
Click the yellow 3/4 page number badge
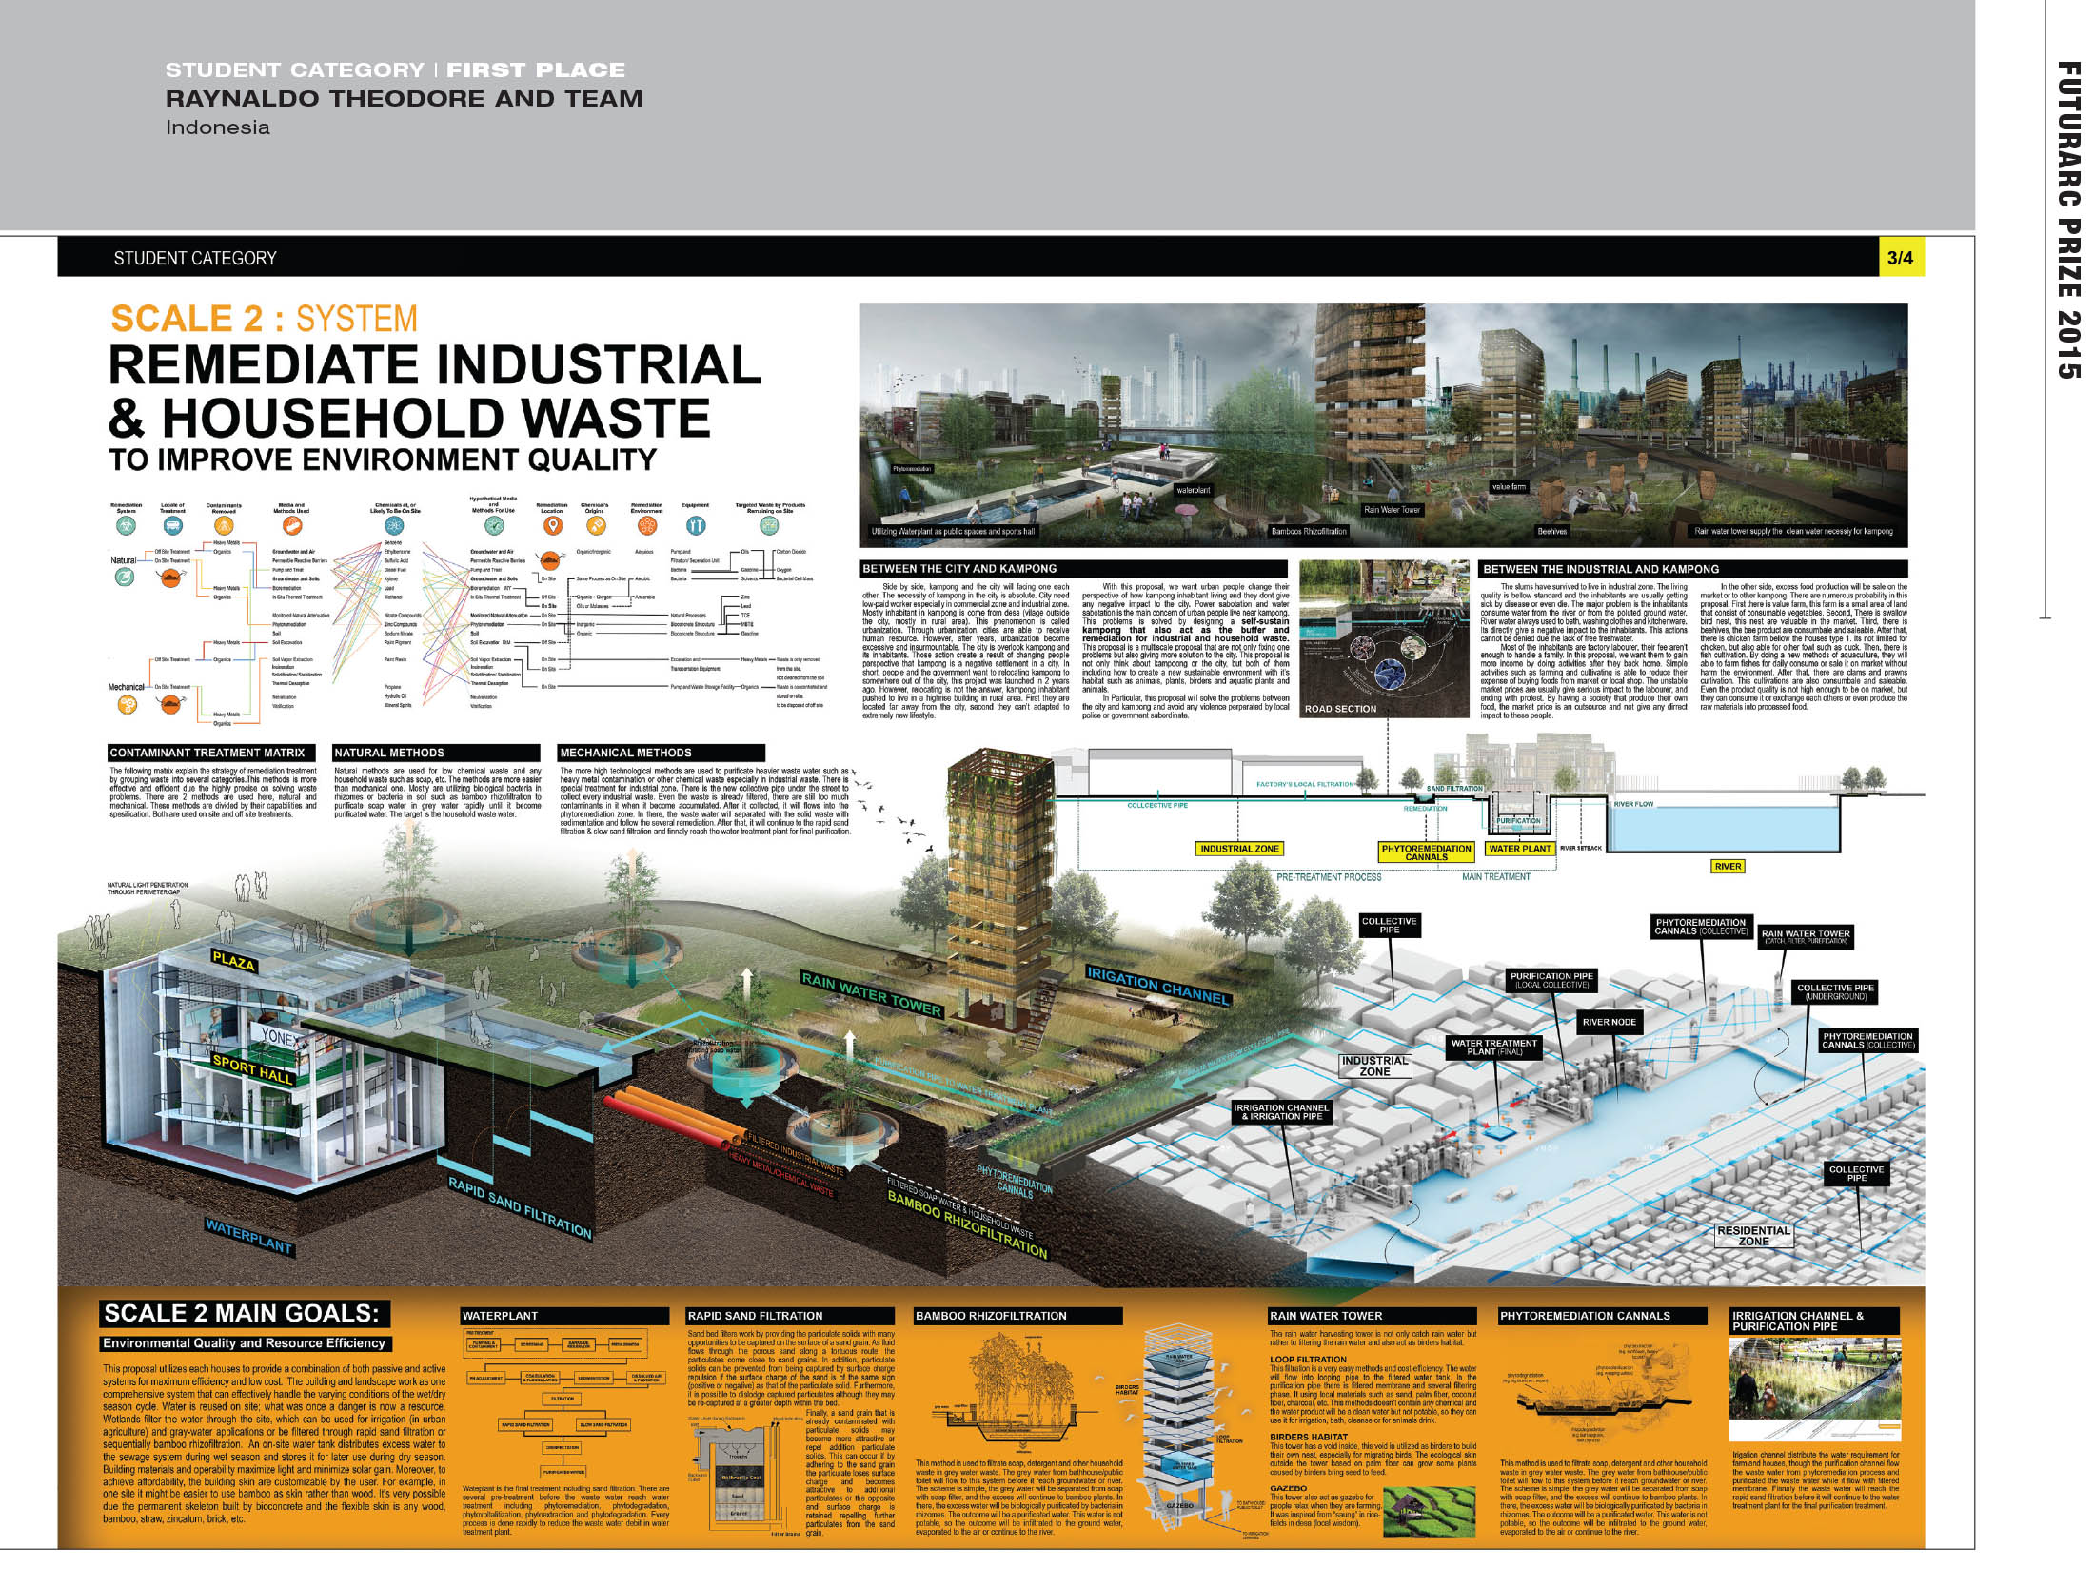(1900, 258)
